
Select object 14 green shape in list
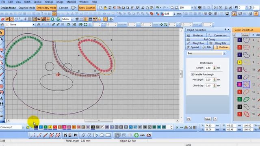(x=247, y=99)
